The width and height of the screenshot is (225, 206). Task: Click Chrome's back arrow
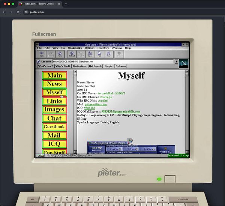pyautogui.click(x=4, y=12)
